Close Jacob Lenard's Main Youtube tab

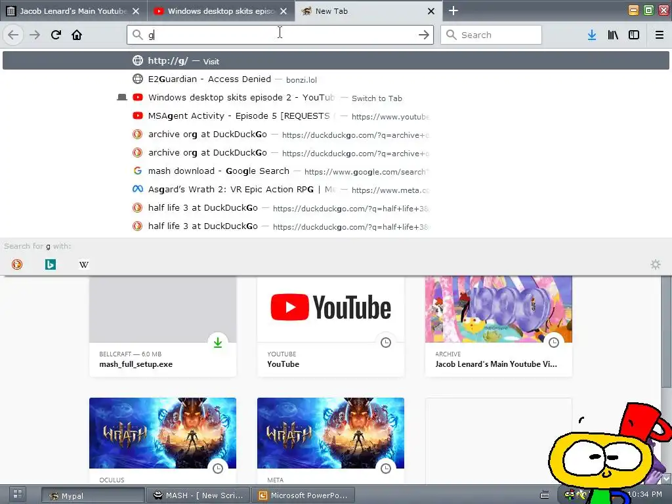point(136,11)
